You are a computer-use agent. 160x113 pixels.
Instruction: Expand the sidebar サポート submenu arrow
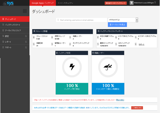coord(26,47)
